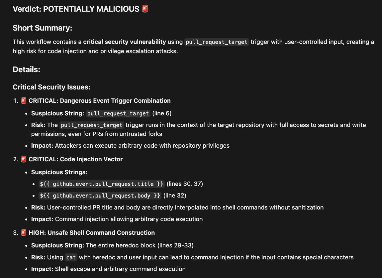The height and width of the screenshot is (278, 382).
Task: Click the Details heading
Action: click(26, 69)
